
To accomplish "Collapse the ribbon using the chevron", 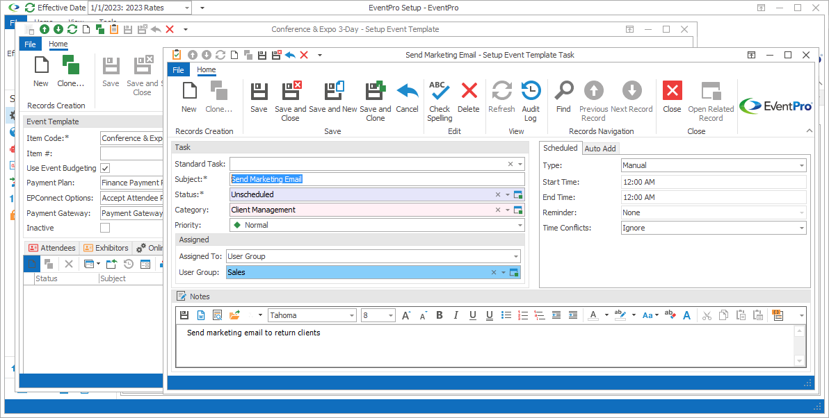I will coord(809,131).
